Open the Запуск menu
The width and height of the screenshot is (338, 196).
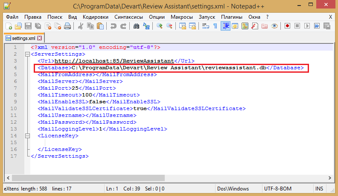pos(207,17)
